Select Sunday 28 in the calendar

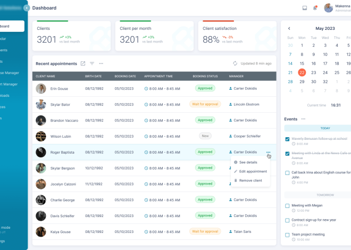tap(290, 82)
